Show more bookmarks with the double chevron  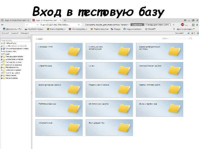pyautogui.click(x=174, y=29)
